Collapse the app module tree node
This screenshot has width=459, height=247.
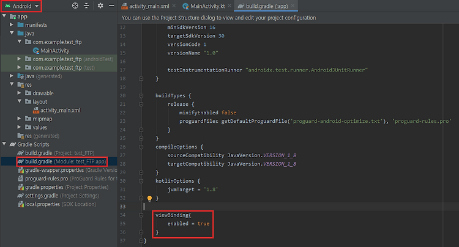4,17
